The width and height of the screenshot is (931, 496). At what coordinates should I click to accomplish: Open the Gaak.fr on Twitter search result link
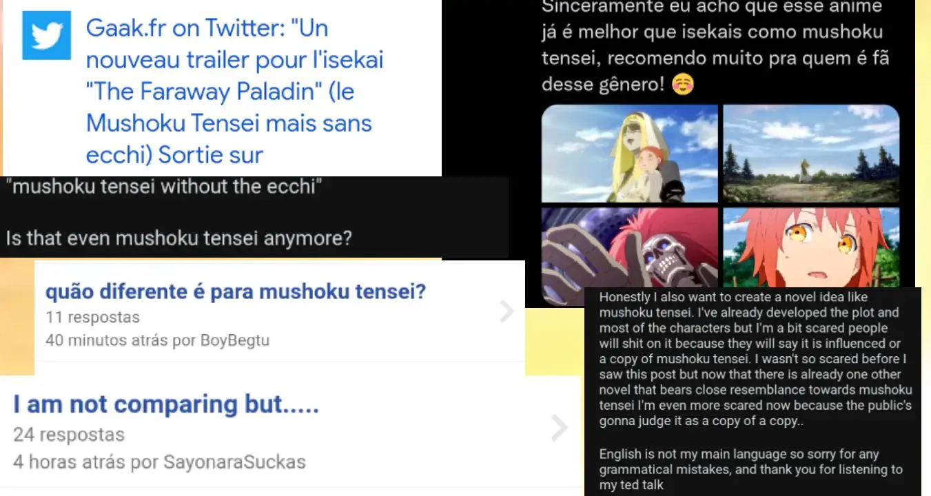point(234,92)
